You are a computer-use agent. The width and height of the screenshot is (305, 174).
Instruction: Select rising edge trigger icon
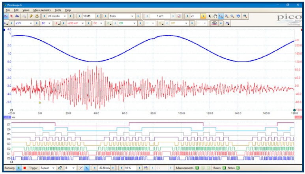pos(81,168)
